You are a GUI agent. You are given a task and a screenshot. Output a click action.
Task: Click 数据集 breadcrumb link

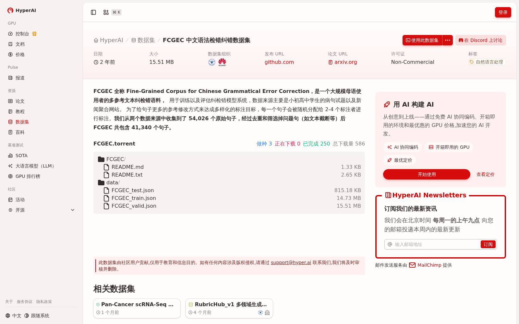pyautogui.click(x=143, y=40)
